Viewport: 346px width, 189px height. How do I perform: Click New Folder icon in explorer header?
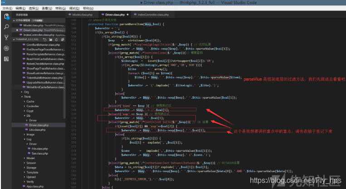pos(50,40)
